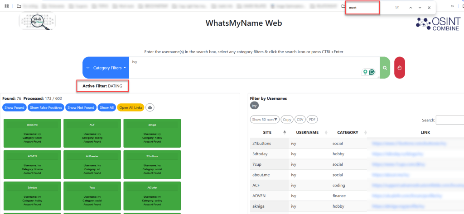Close the find-in-page bar
Screen dimensions: 464x214
point(429,8)
